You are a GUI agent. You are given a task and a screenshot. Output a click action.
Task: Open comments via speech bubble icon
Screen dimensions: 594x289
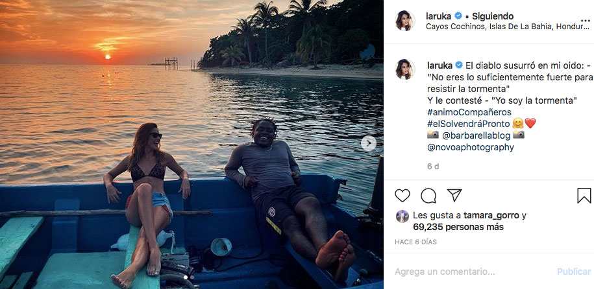(x=428, y=196)
